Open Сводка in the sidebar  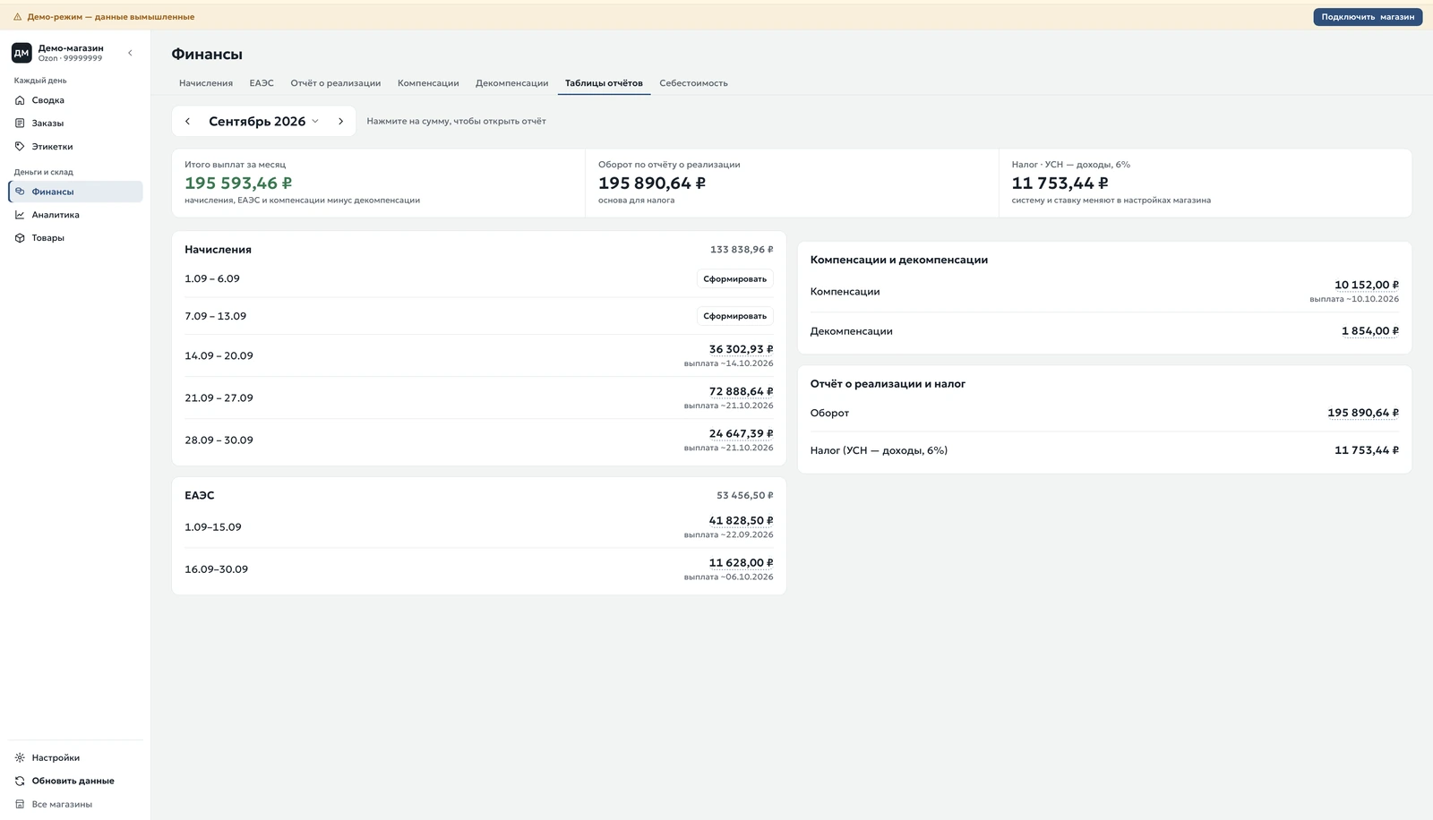click(75, 100)
